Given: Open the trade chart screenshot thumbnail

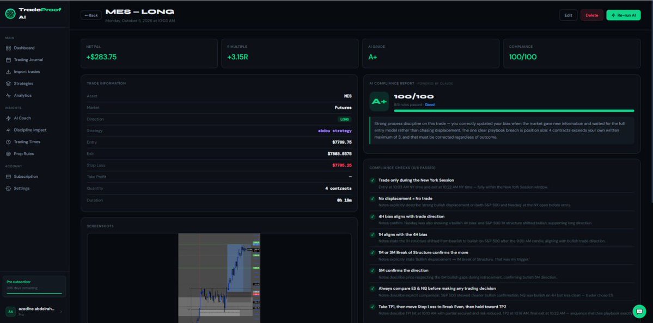Looking at the screenshot, I should [x=219, y=278].
